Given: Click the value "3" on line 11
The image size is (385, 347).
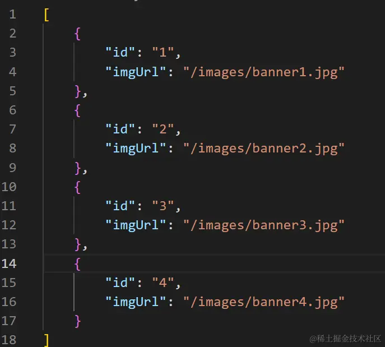Looking at the screenshot, I should click(163, 206).
